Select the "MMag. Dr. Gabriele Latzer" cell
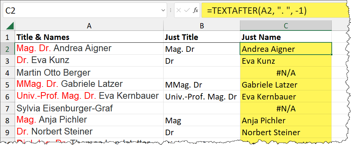Image resolution: width=351 pixels, height=145 pixels. pyautogui.click(x=89, y=85)
